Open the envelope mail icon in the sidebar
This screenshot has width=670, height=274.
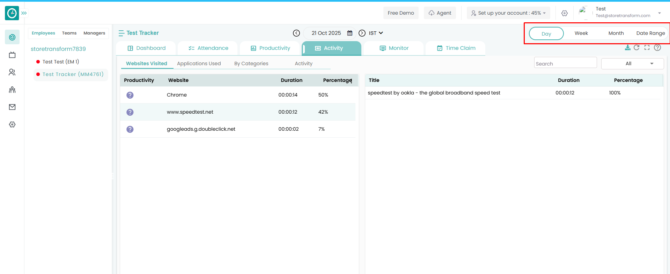[12, 107]
